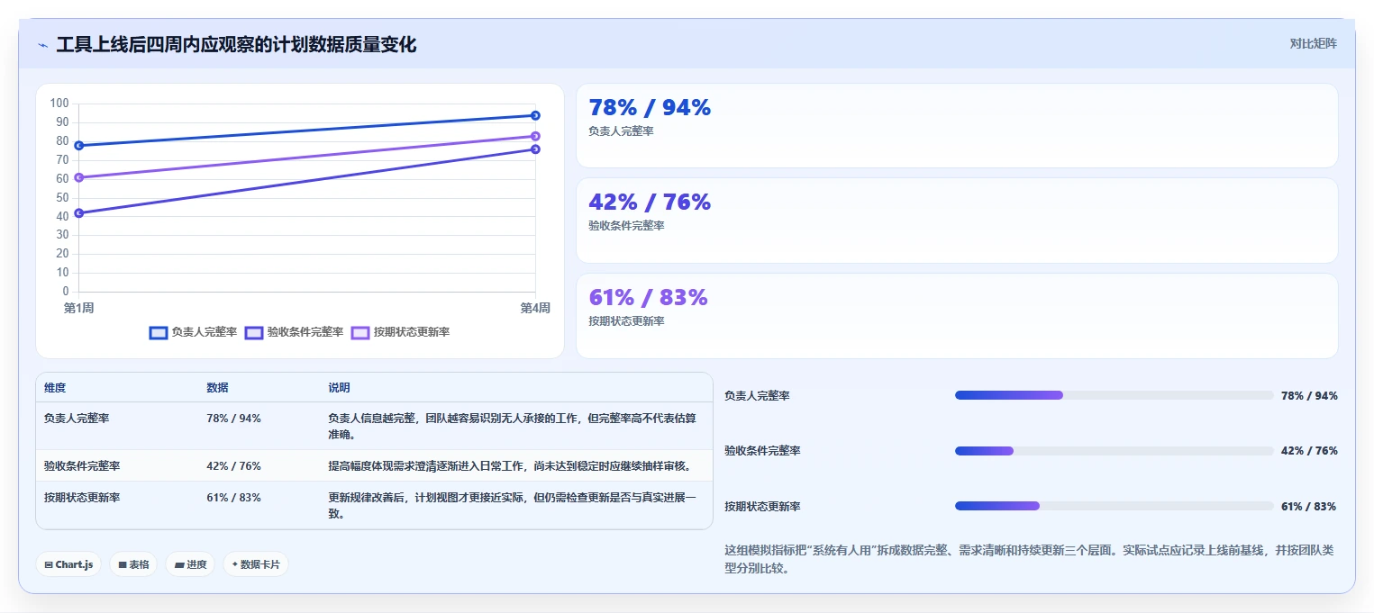Click the Chart.js tag chip
The image size is (1374, 613).
click(x=68, y=564)
